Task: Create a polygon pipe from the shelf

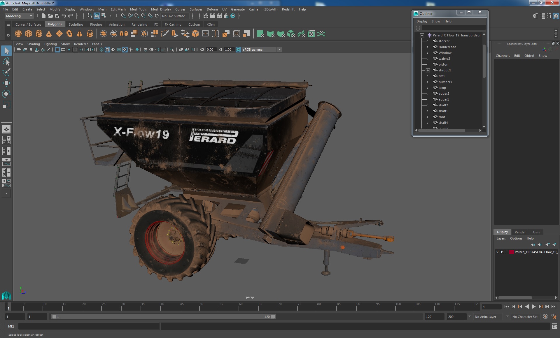Action: [90, 34]
